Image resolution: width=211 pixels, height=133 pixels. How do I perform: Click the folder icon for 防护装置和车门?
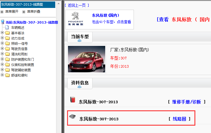click(7, 59)
